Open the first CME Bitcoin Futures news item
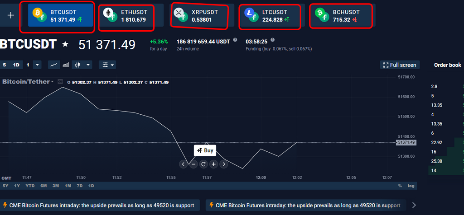 coord(100,205)
